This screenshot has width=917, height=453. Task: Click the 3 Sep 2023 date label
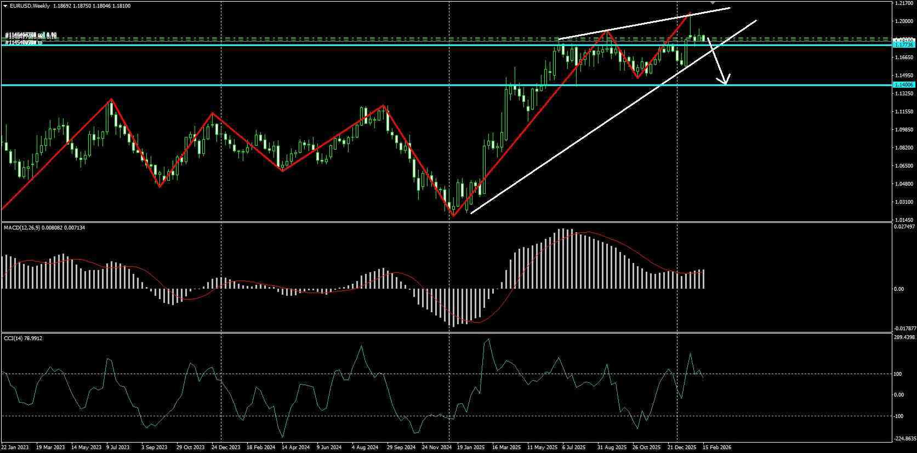tap(154, 448)
